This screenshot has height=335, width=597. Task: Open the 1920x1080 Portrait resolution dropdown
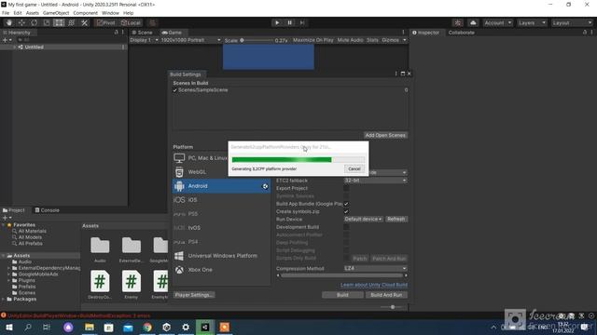point(190,40)
